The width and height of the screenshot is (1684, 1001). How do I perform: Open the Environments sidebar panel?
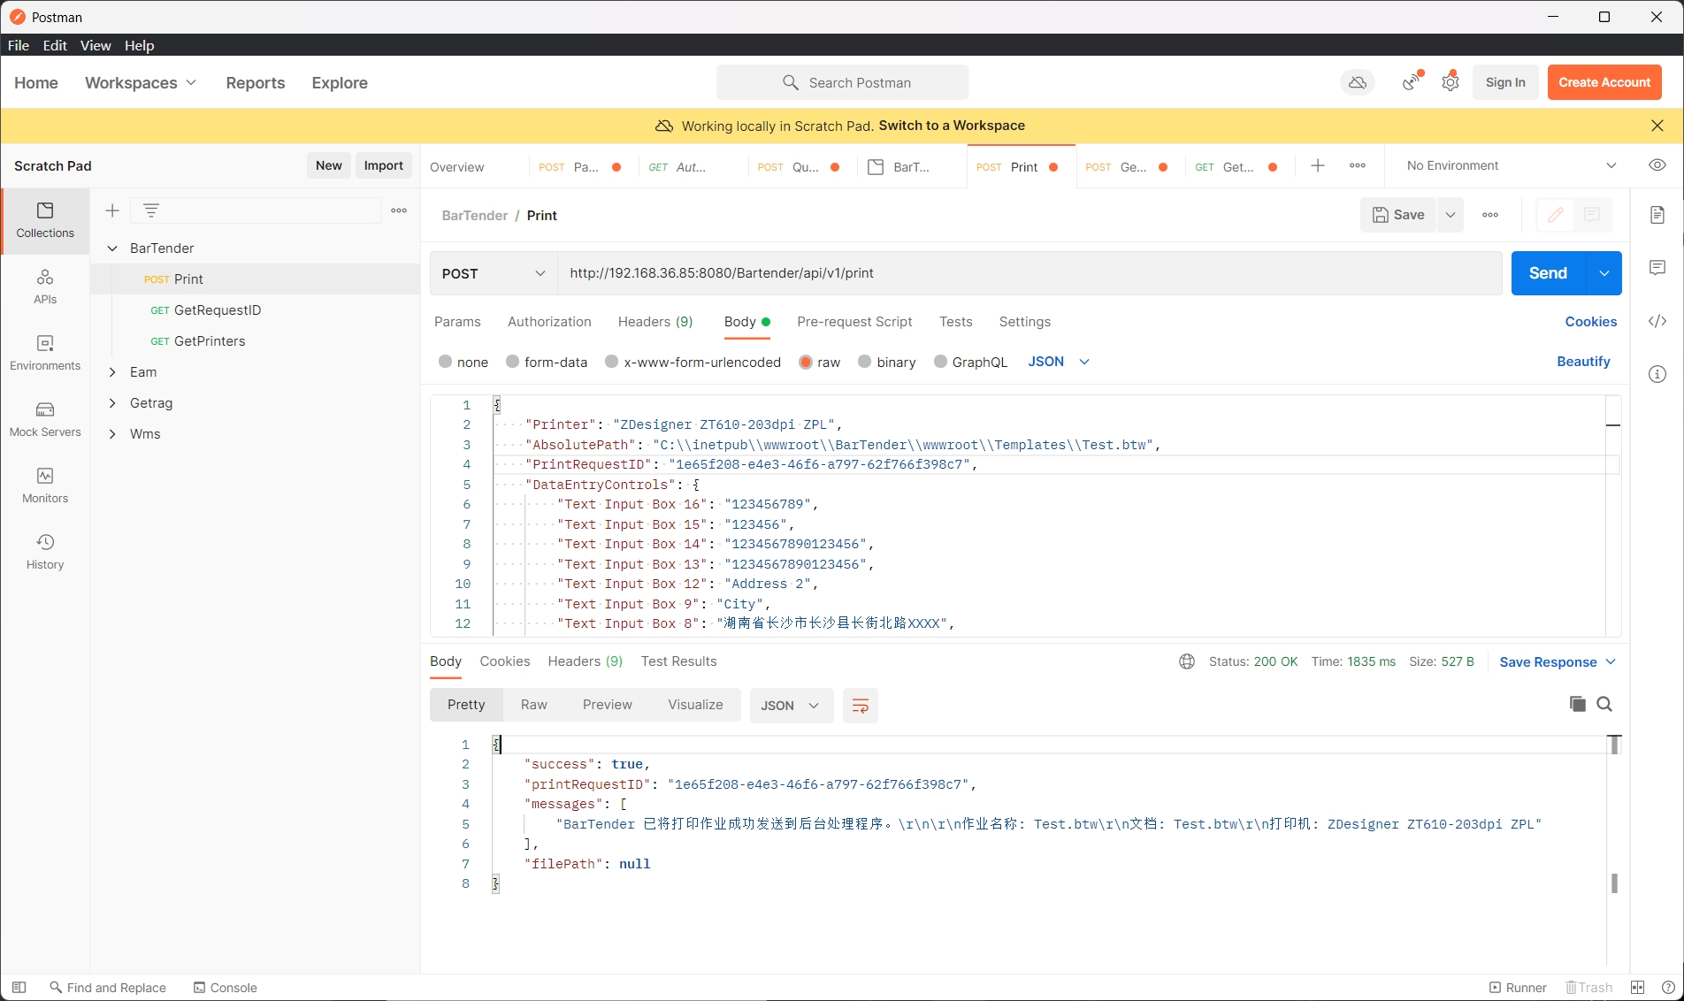click(x=45, y=353)
